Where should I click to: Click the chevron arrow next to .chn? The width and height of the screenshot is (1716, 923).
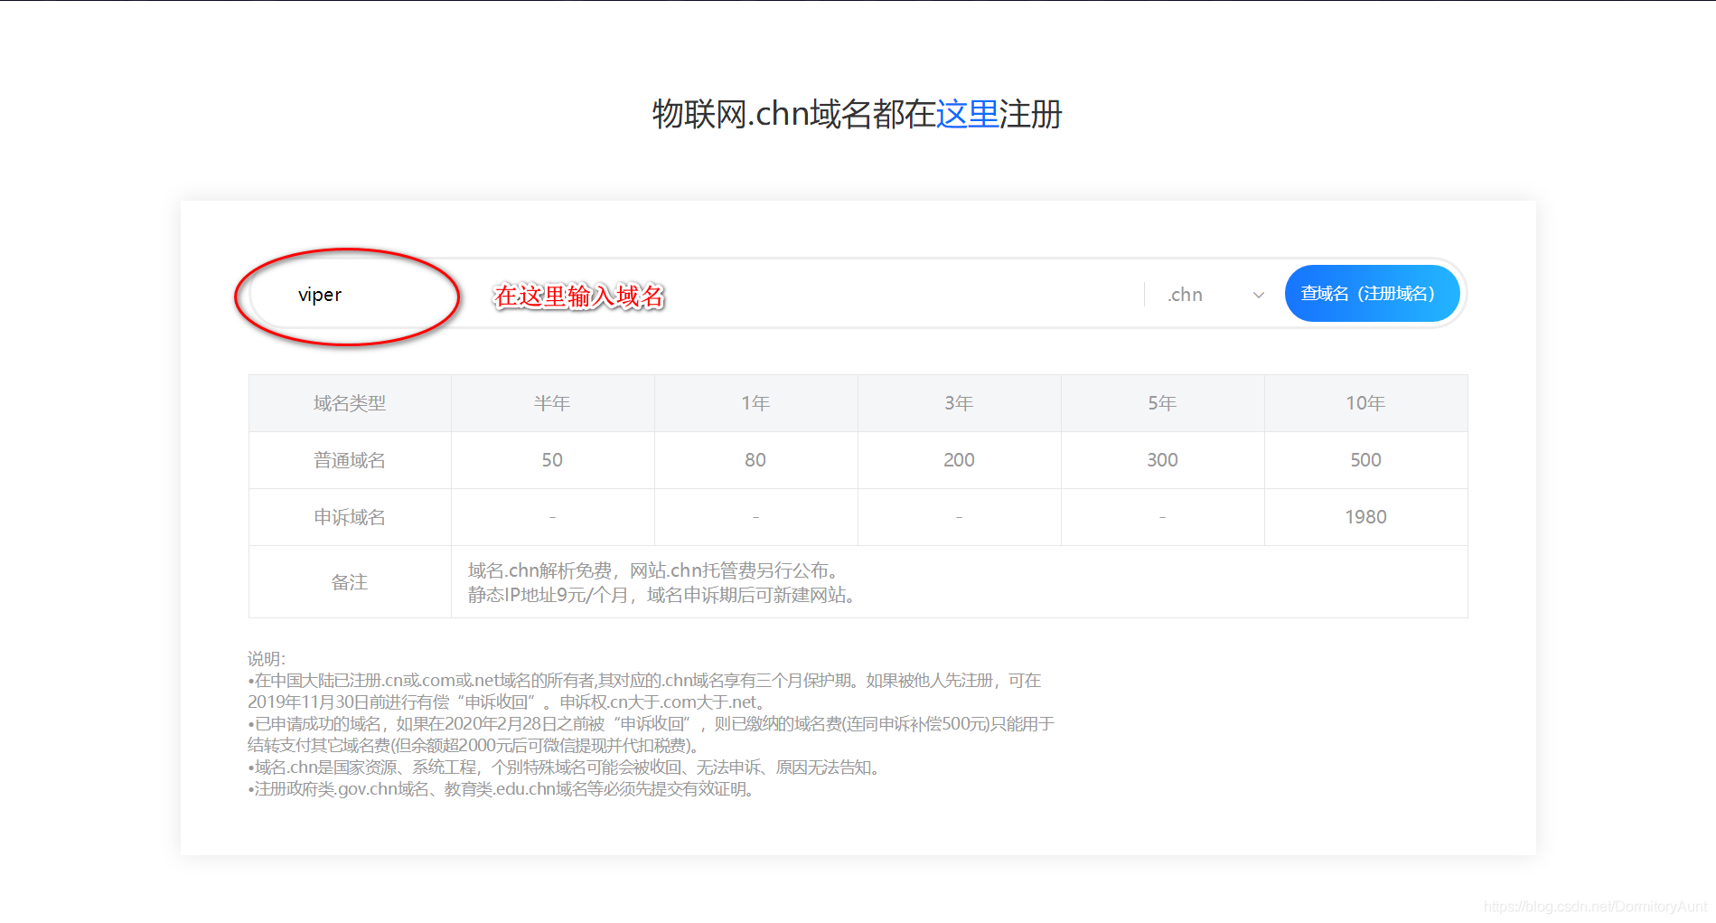pos(1258,294)
